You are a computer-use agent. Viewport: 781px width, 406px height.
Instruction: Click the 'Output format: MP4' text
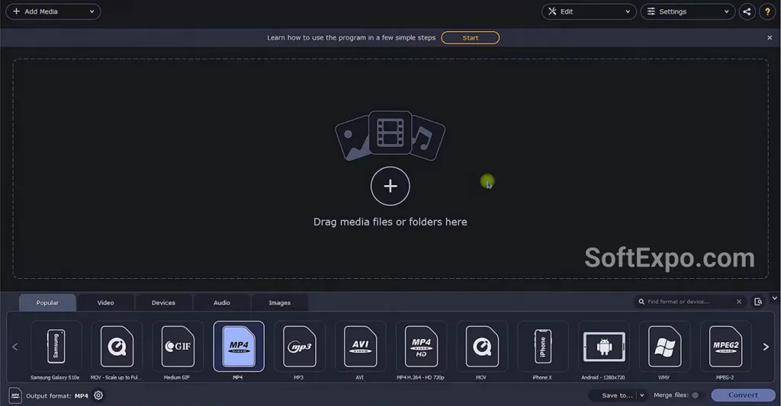pyautogui.click(x=56, y=396)
